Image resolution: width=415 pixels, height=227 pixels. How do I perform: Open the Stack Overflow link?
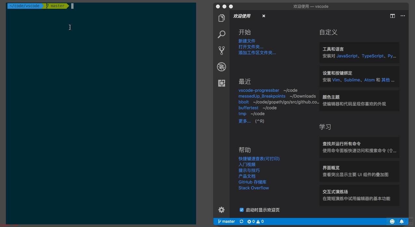[254, 188]
